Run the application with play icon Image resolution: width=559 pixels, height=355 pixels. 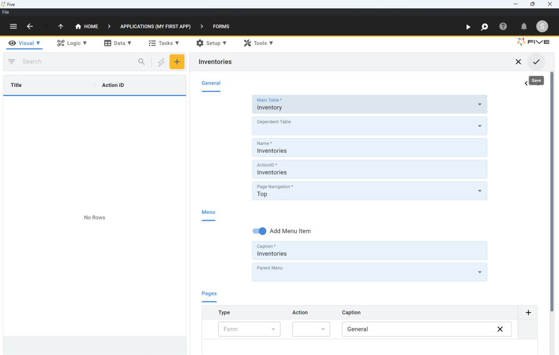tap(468, 27)
